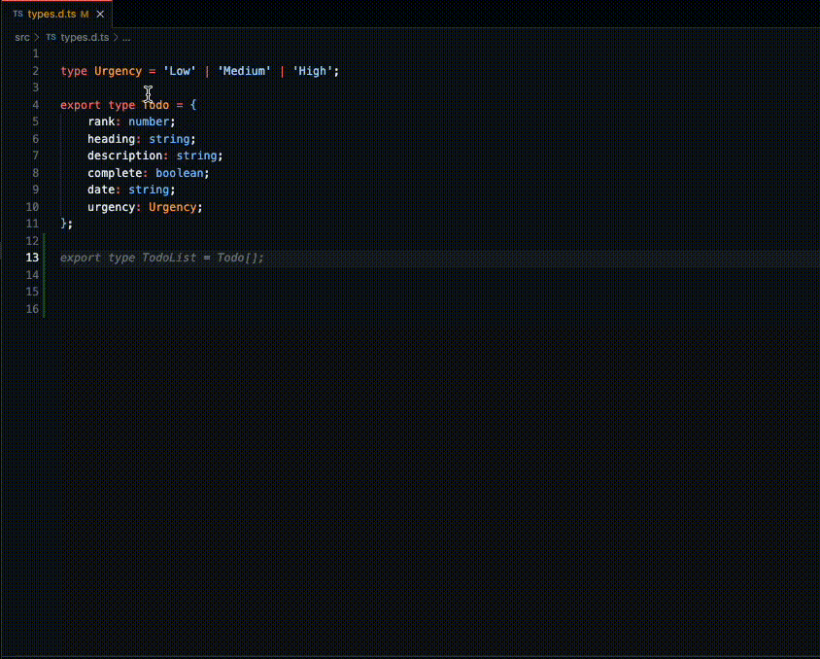
Task: Click the 'Todo[]' suggestion text on line 13
Action: click(x=237, y=258)
